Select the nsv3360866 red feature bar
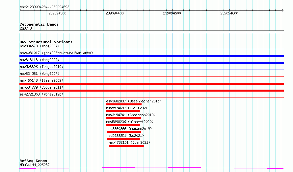 124,132
